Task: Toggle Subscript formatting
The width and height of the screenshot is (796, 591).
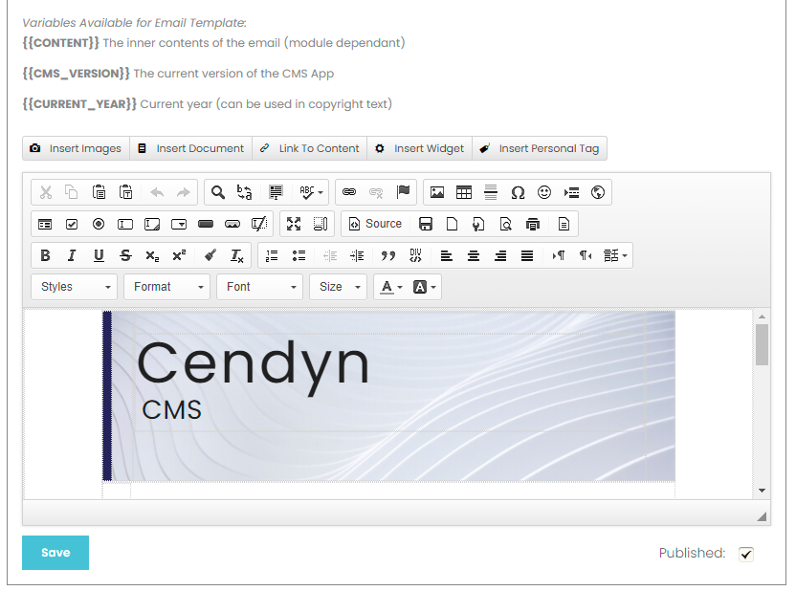Action: tap(152, 255)
